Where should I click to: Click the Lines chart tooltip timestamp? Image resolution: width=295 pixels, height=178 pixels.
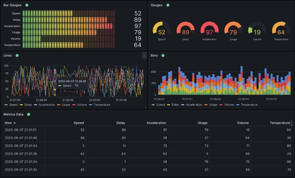pos(72,81)
